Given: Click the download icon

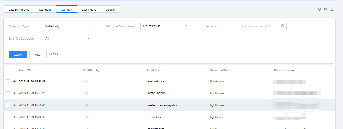Looking at the screenshot, I should point(332,9).
